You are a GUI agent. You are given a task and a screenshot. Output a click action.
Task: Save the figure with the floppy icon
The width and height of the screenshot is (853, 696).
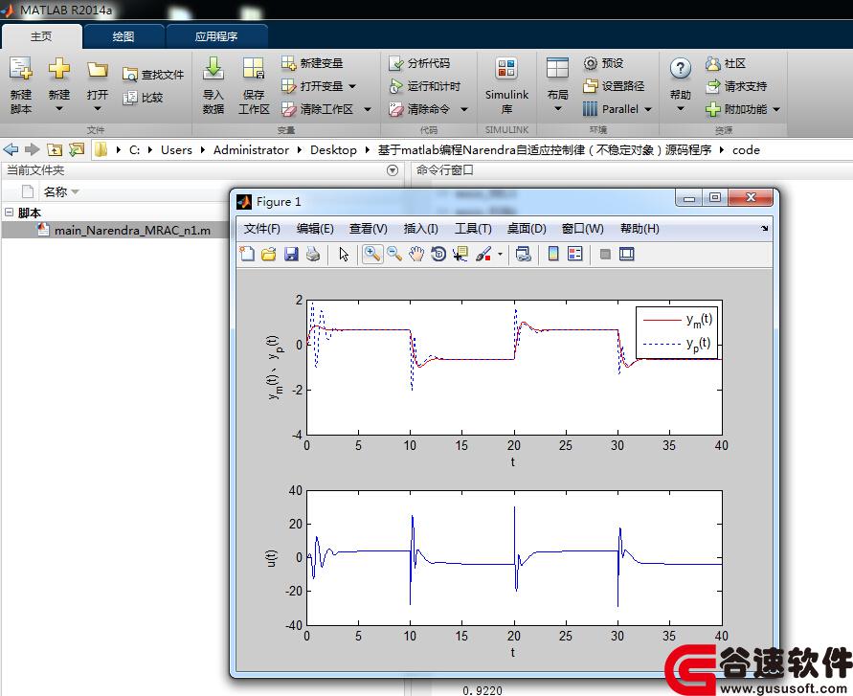coord(291,254)
